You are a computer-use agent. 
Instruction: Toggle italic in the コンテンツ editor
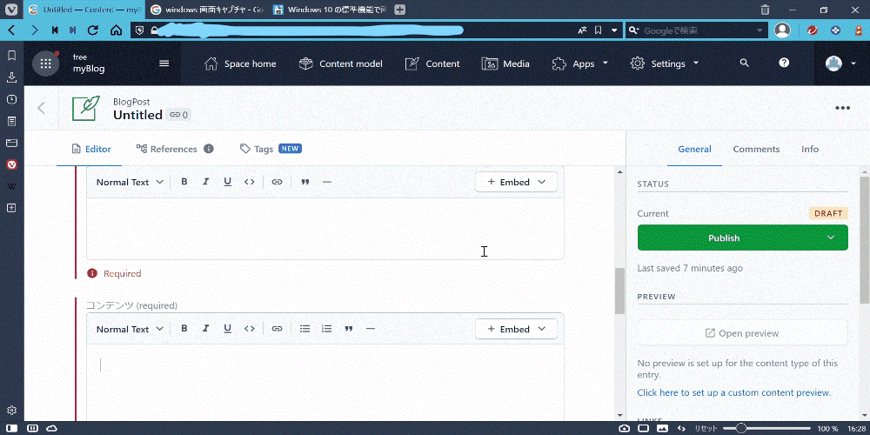(x=205, y=329)
